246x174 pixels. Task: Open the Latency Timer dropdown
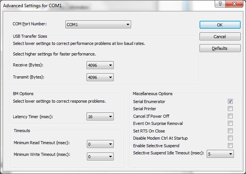100,117
